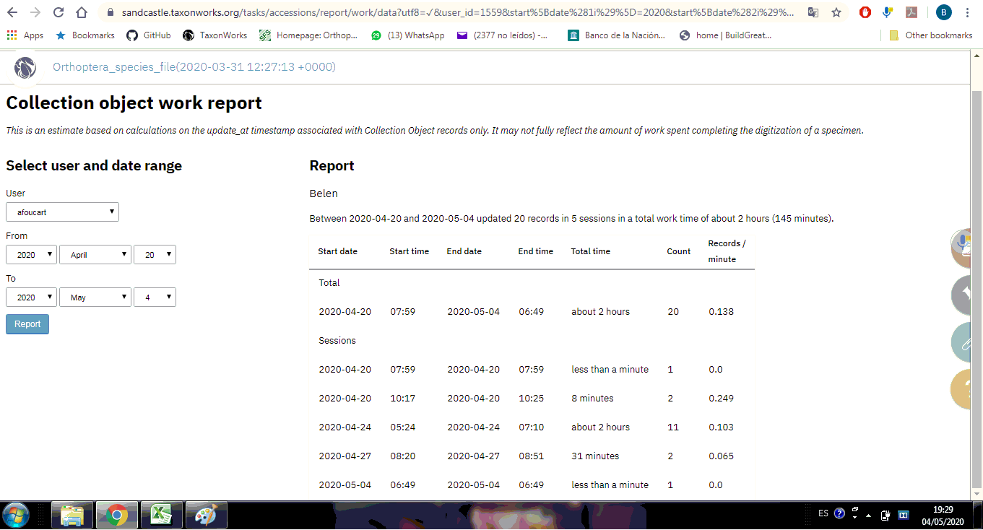Open the Chrome three-dot menu
Image resolution: width=983 pixels, height=530 pixels.
tap(967, 12)
